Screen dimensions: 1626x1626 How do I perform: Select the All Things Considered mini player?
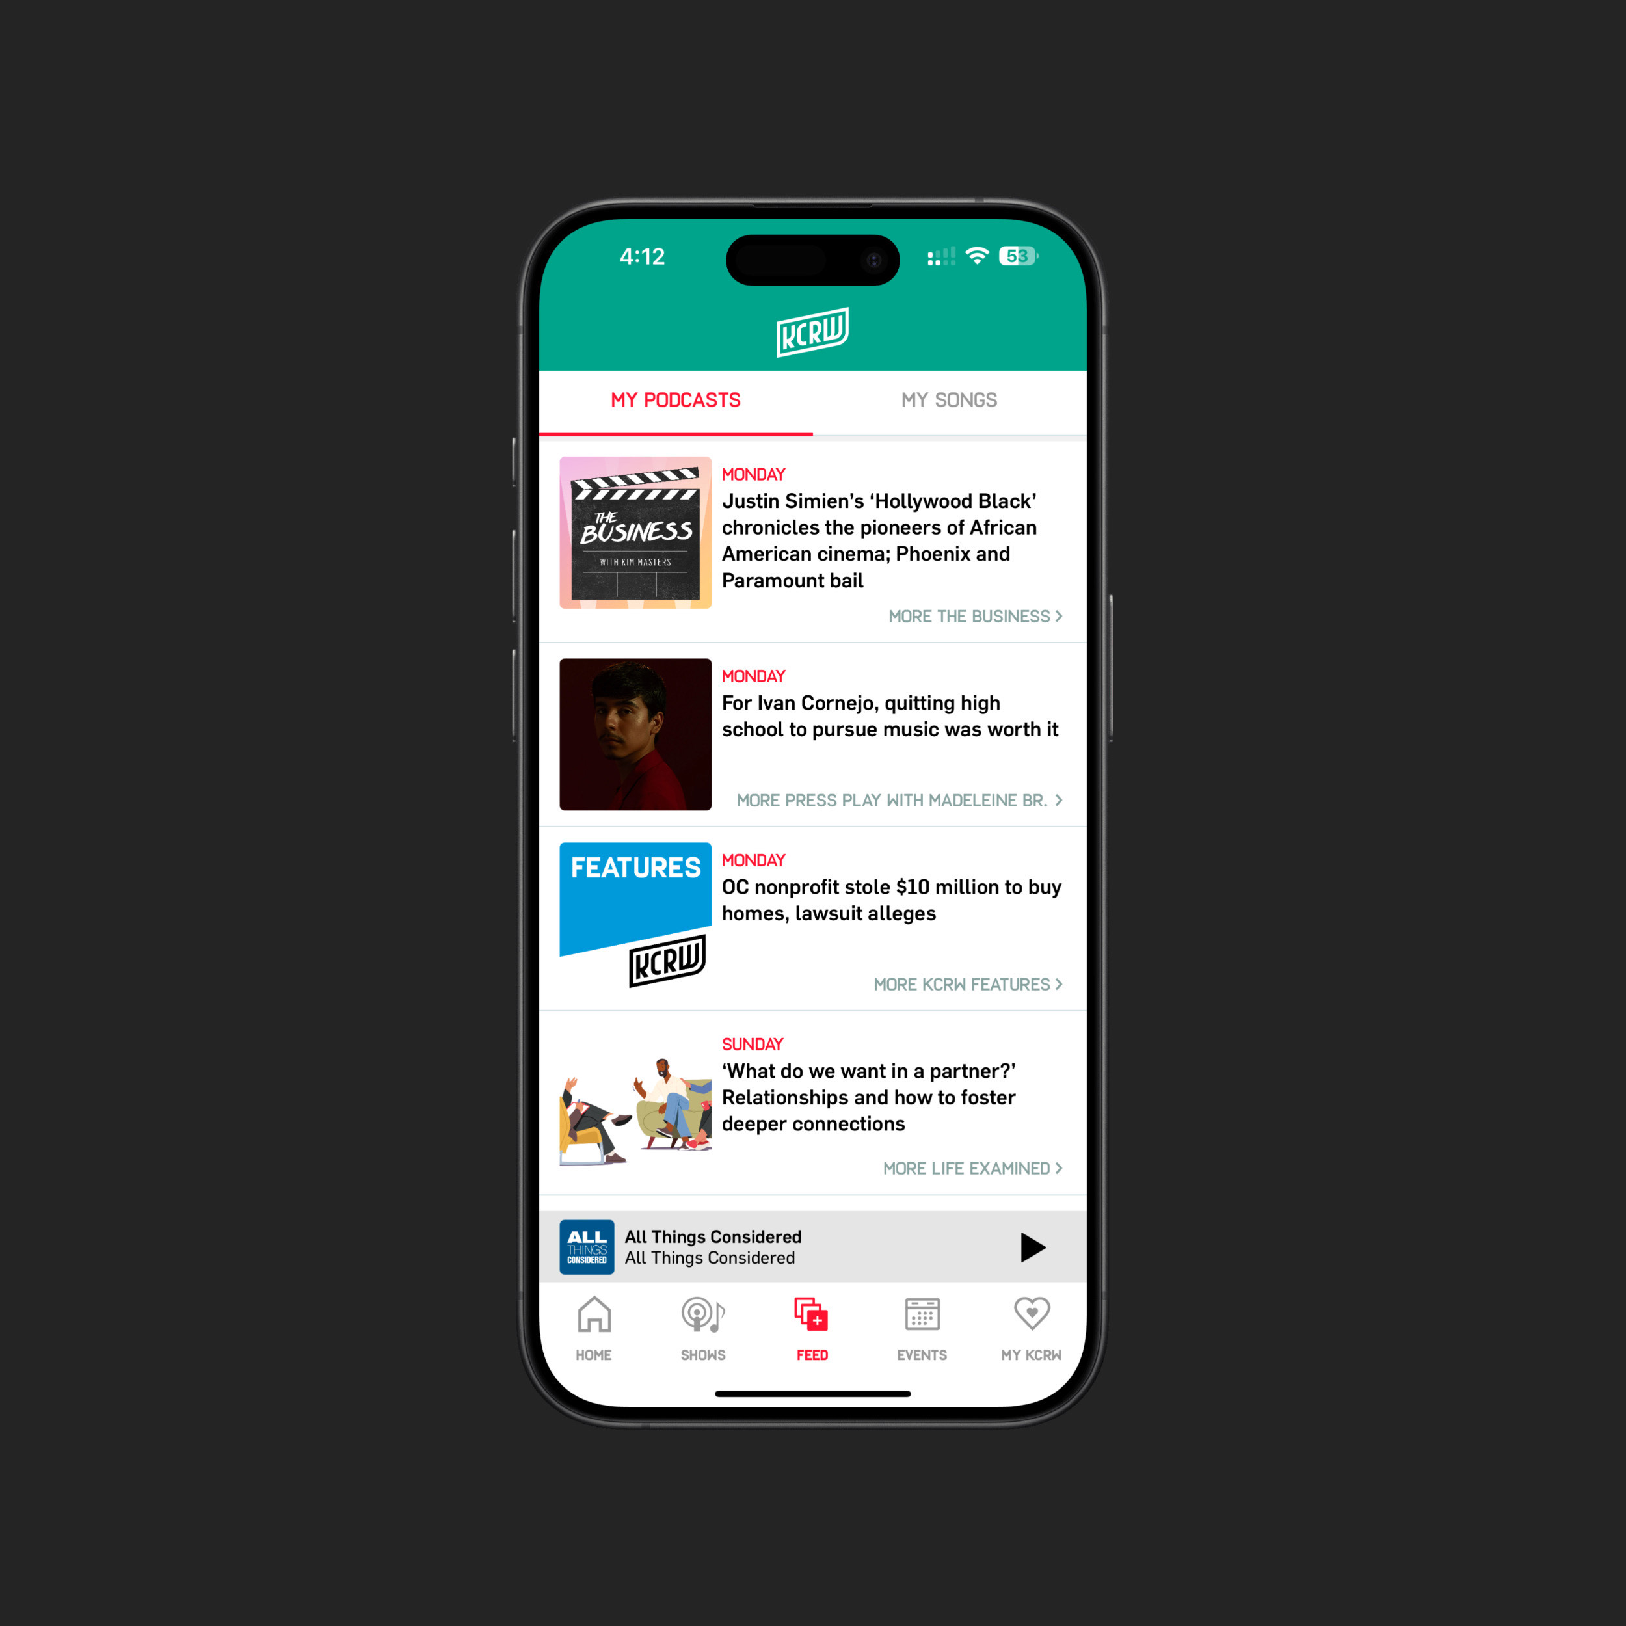812,1247
